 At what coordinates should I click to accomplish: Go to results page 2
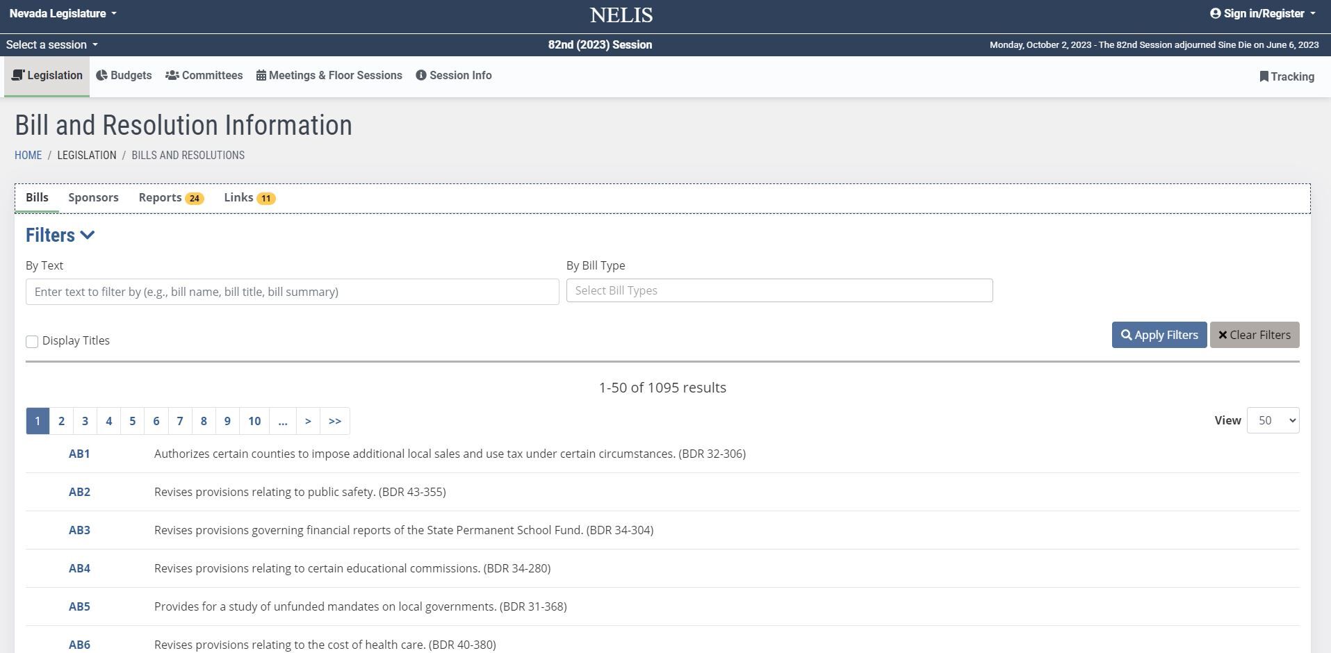(61, 421)
